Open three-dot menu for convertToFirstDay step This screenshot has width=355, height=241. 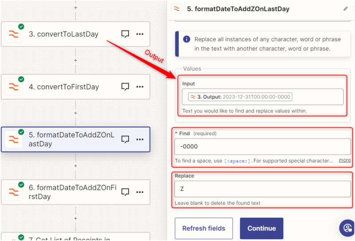[140, 87]
